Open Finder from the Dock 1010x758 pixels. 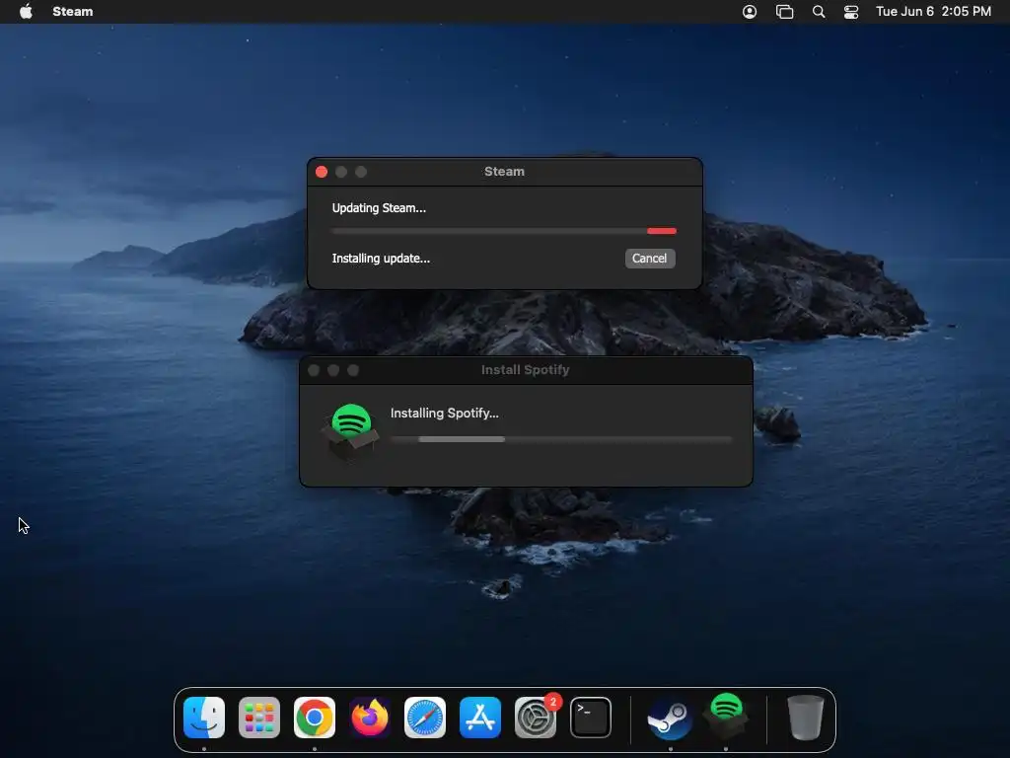click(x=204, y=718)
